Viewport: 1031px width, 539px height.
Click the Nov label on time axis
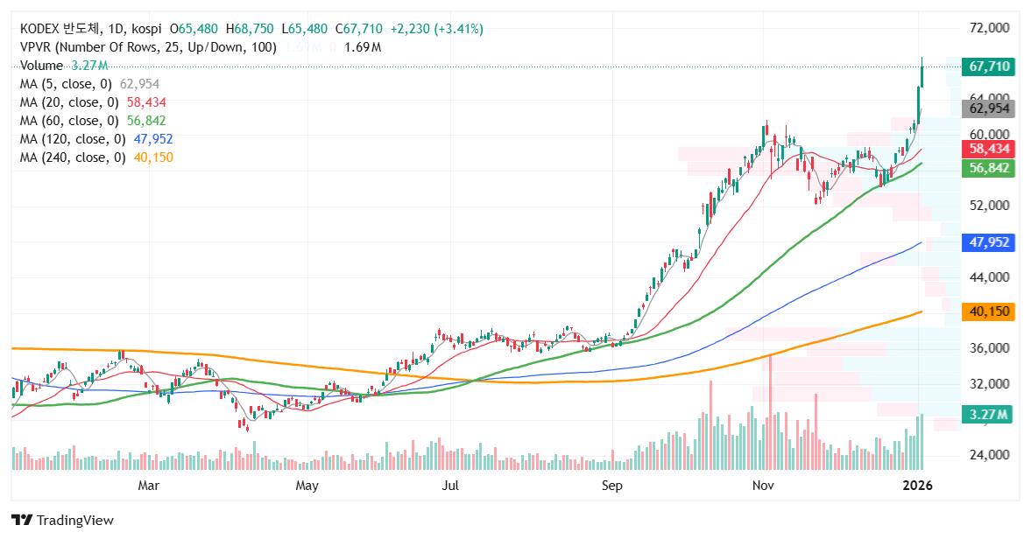coord(763,486)
